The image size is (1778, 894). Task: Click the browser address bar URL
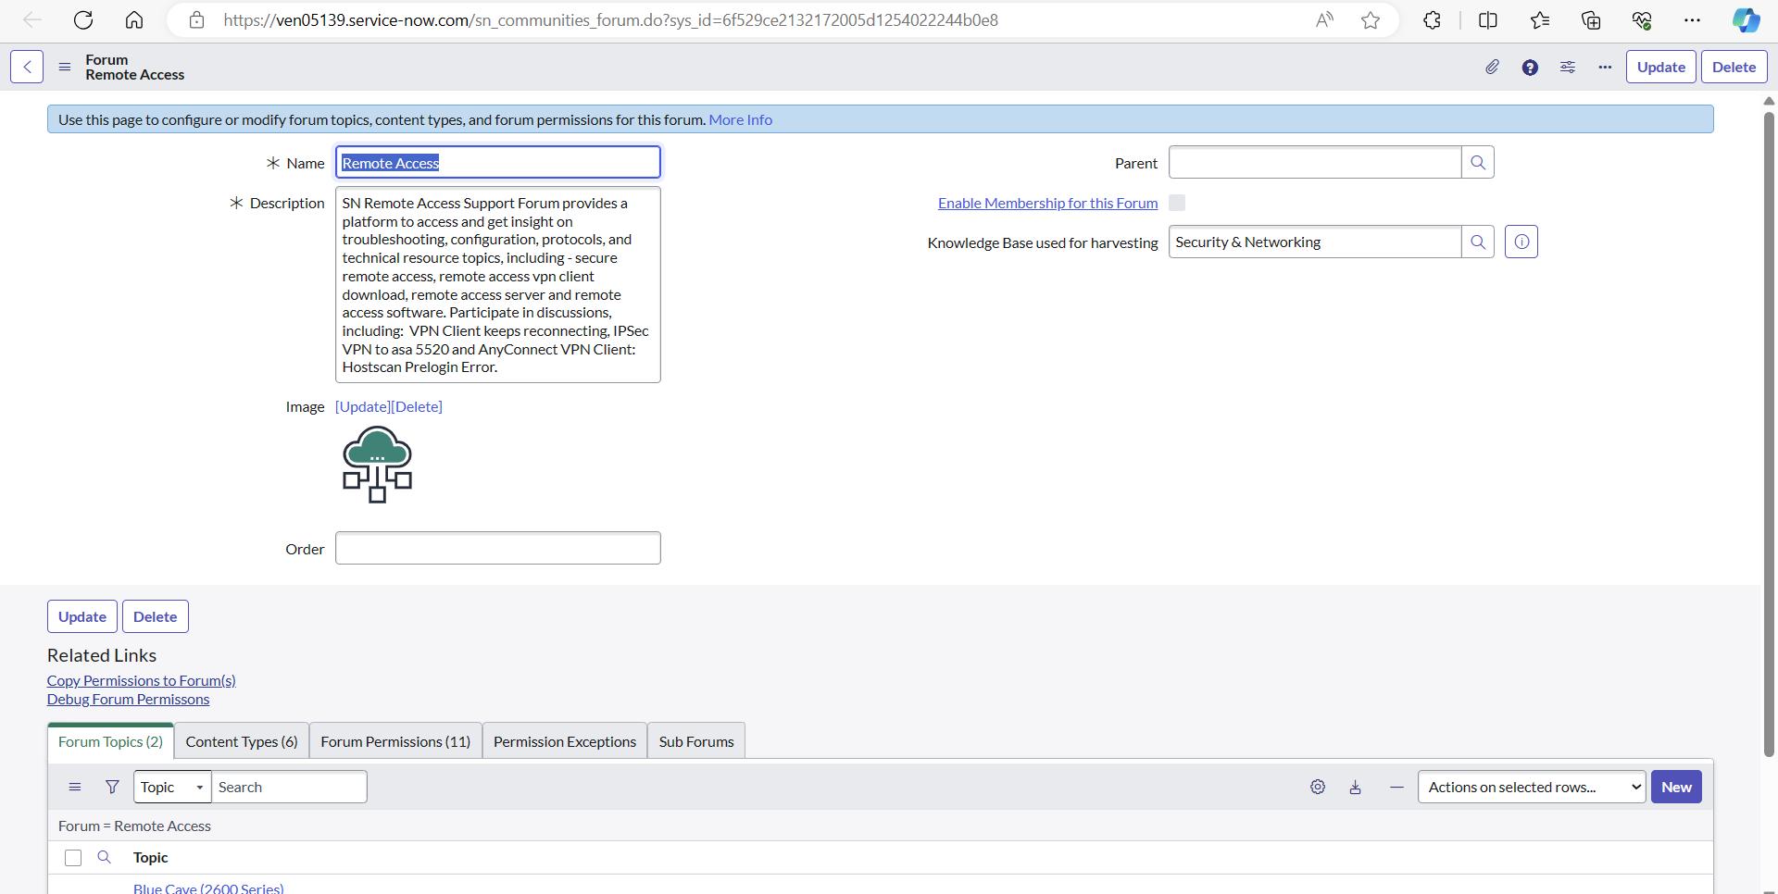pos(610,19)
